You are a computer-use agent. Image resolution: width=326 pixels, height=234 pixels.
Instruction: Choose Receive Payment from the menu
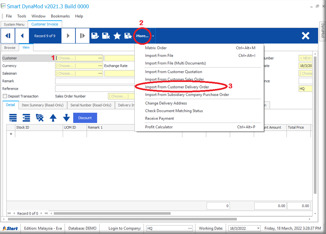tap(159, 118)
